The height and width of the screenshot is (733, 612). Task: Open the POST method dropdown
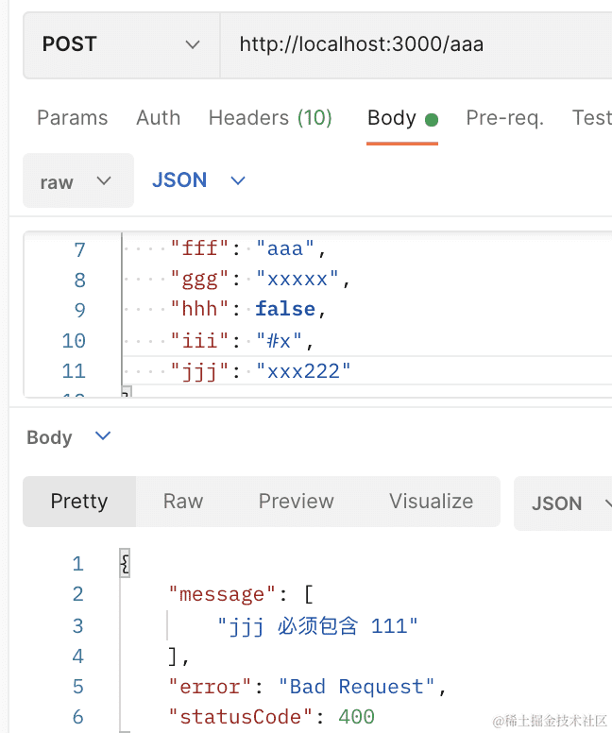pos(121,44)
